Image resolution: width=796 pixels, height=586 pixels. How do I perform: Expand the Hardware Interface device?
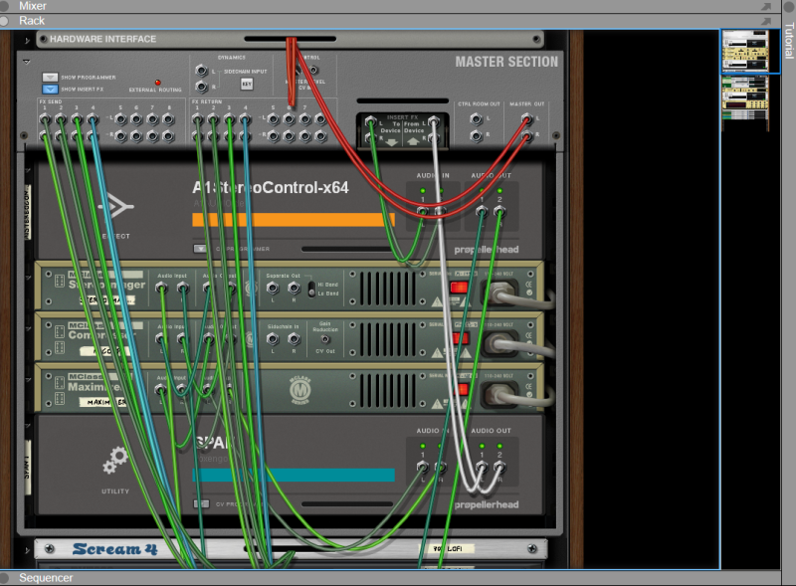(x=27, y=40)
